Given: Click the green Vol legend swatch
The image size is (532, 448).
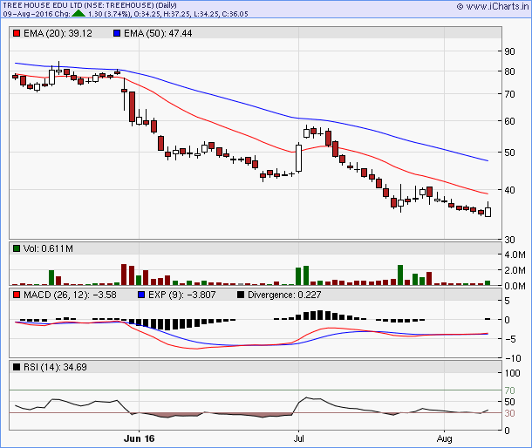Looking at the screenshot, I should (x=17, y=248).
